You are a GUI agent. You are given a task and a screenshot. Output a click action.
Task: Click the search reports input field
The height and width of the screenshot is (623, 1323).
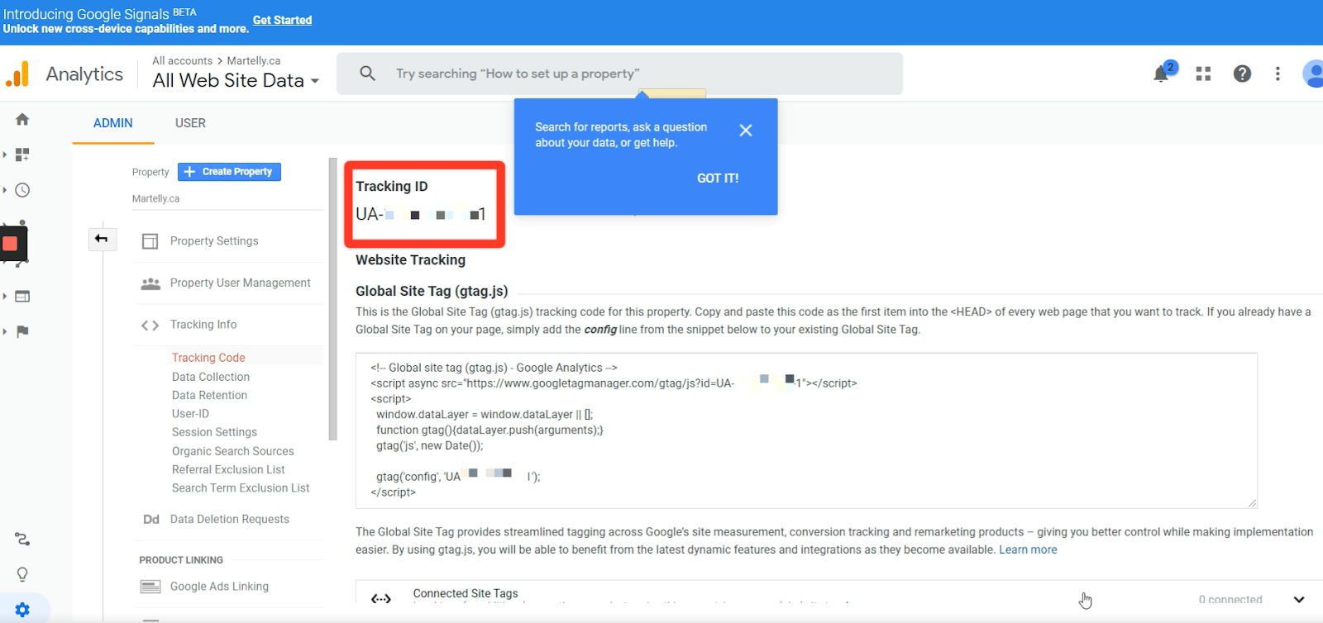[619, 74]
